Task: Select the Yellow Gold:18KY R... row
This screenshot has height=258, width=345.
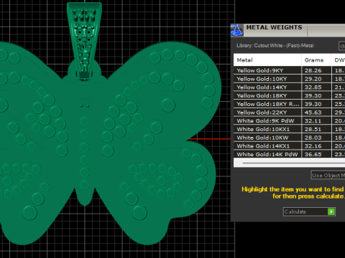Action: pos(289,104)
